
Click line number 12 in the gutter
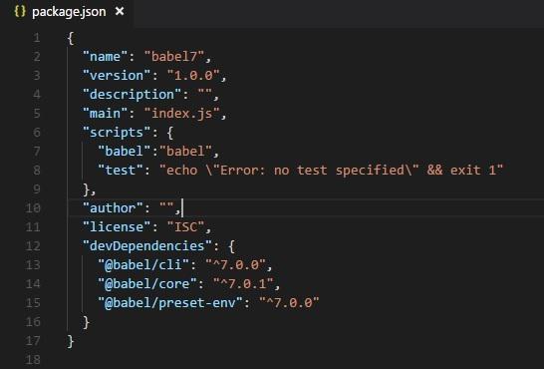coord(33,246)
